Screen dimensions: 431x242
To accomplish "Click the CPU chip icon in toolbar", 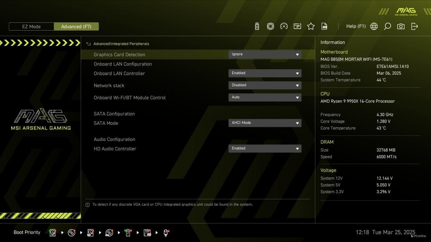I will (270, 26).
